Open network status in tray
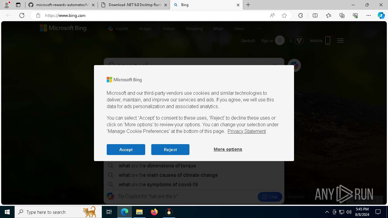 (x=342, y=212)
